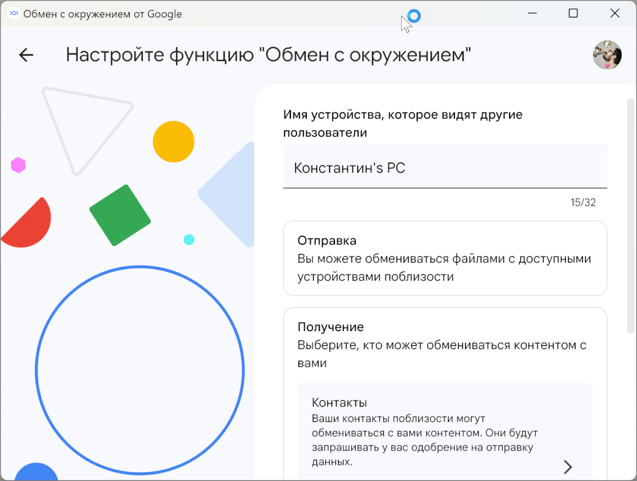Click the window title "Обмен с окружением от Google"
This screenshot has width=637, height=481.
tap(102, 14)
